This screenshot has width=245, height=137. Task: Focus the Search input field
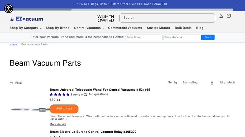point(167,18)
